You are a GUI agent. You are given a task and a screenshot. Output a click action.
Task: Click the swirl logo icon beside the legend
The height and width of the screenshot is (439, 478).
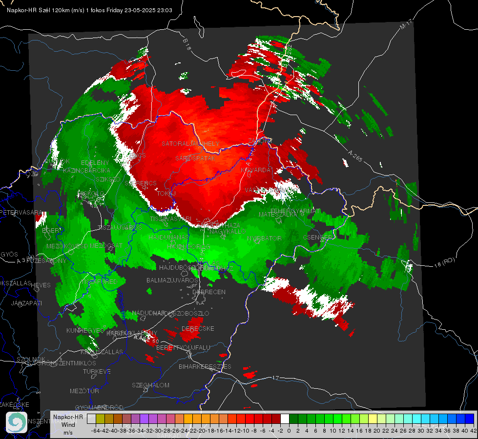(16, 422)
